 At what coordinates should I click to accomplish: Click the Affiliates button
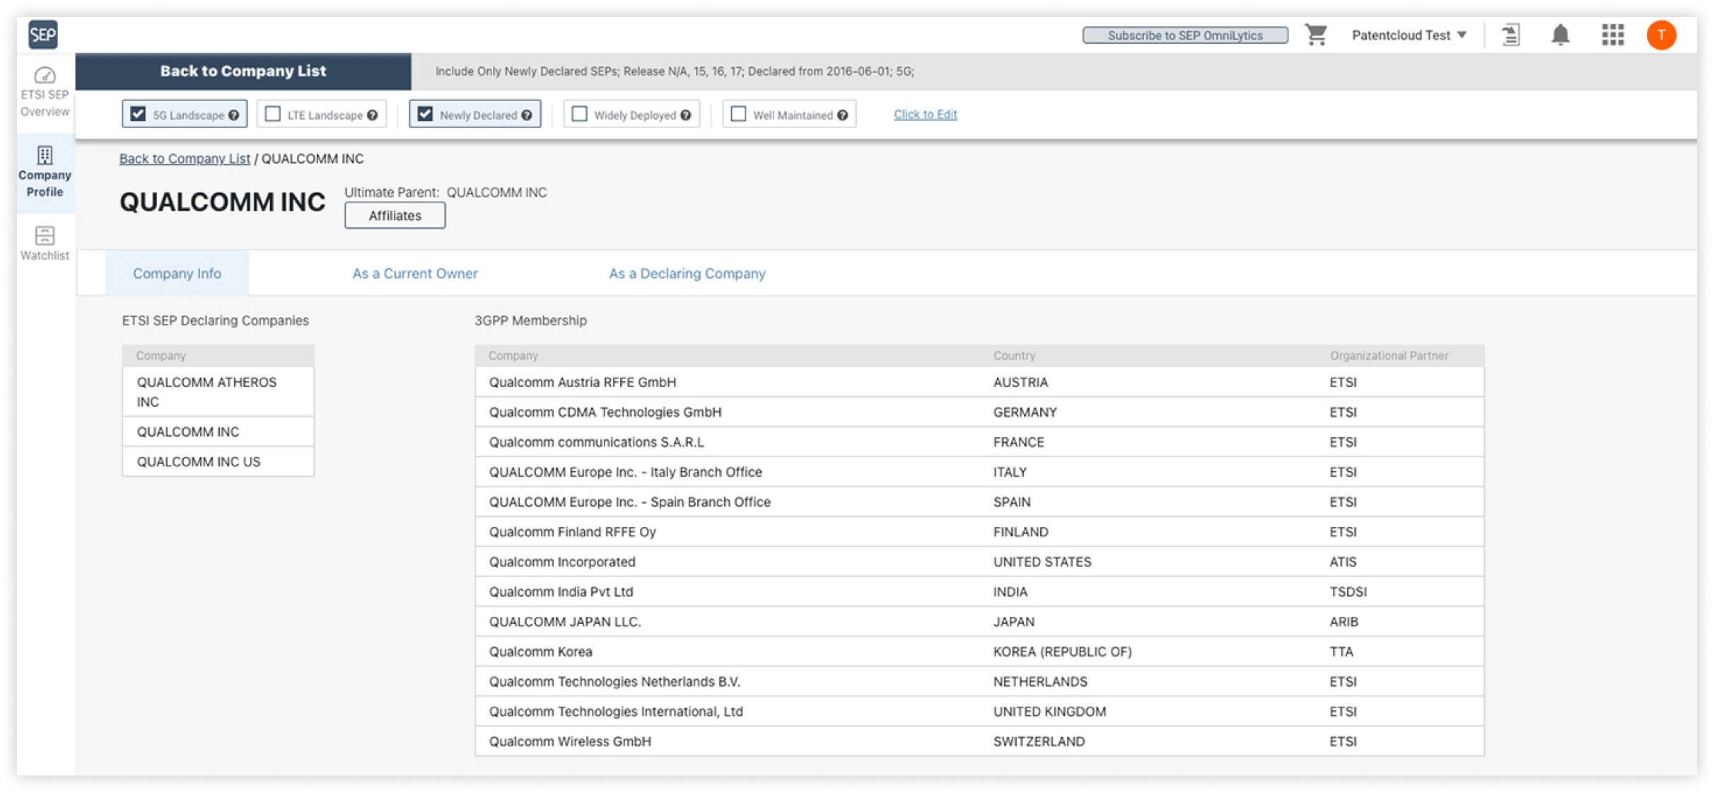(x=395, y=216)
